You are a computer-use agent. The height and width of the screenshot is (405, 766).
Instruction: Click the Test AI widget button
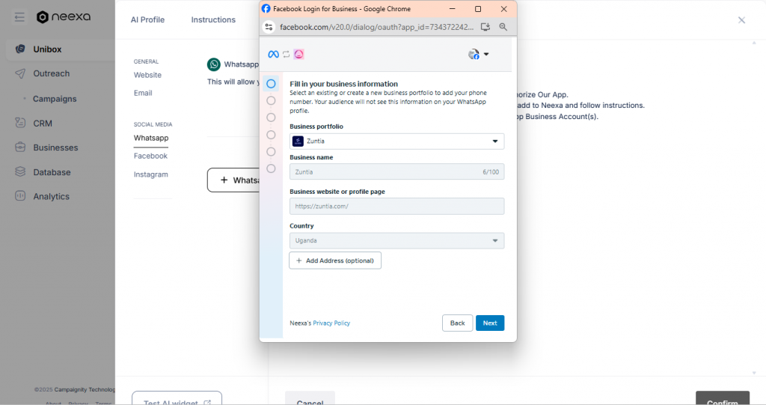[177, 399]
